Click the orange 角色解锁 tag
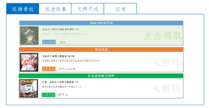The width and height of the screenshot is (209, 108). (x=49, y=69)
